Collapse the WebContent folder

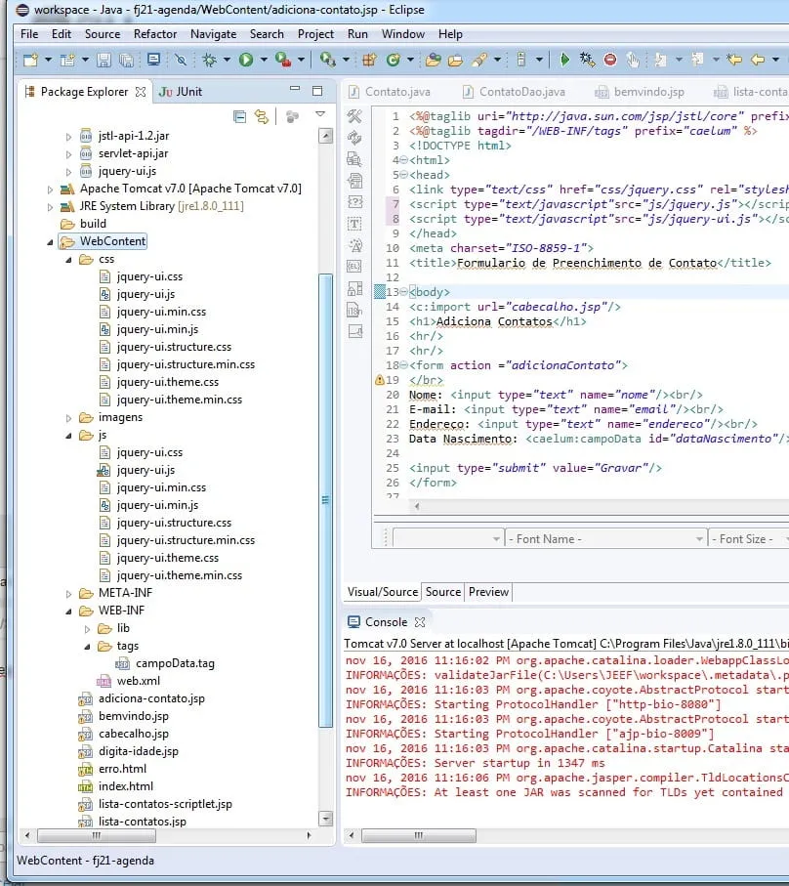click(50, 241)
